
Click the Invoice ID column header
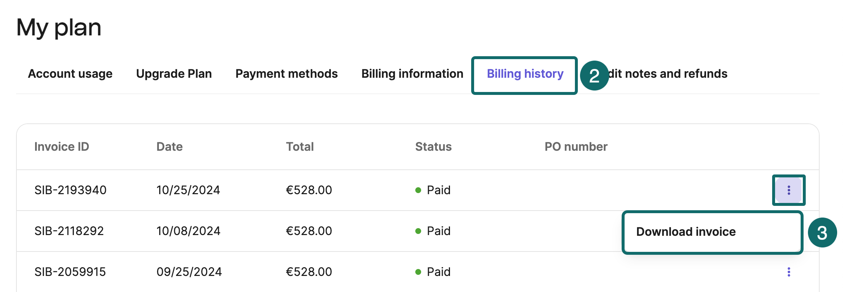(61, 146)
